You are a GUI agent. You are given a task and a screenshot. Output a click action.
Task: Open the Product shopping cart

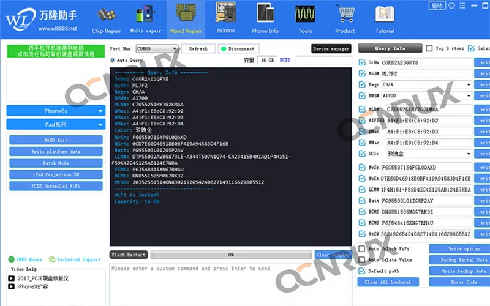pos(345,19)
